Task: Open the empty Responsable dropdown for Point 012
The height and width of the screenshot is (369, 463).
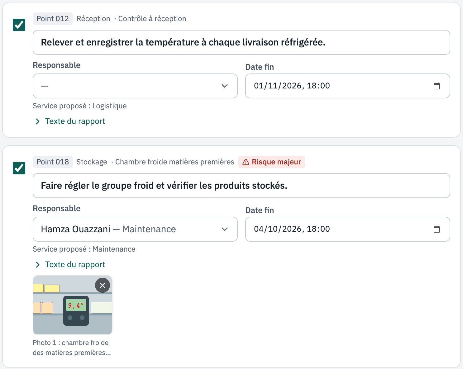Action: click(135, 86)
